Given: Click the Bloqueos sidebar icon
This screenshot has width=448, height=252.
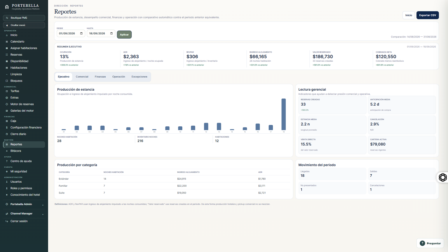Looking at the screenshot, I should pos(7,81).
